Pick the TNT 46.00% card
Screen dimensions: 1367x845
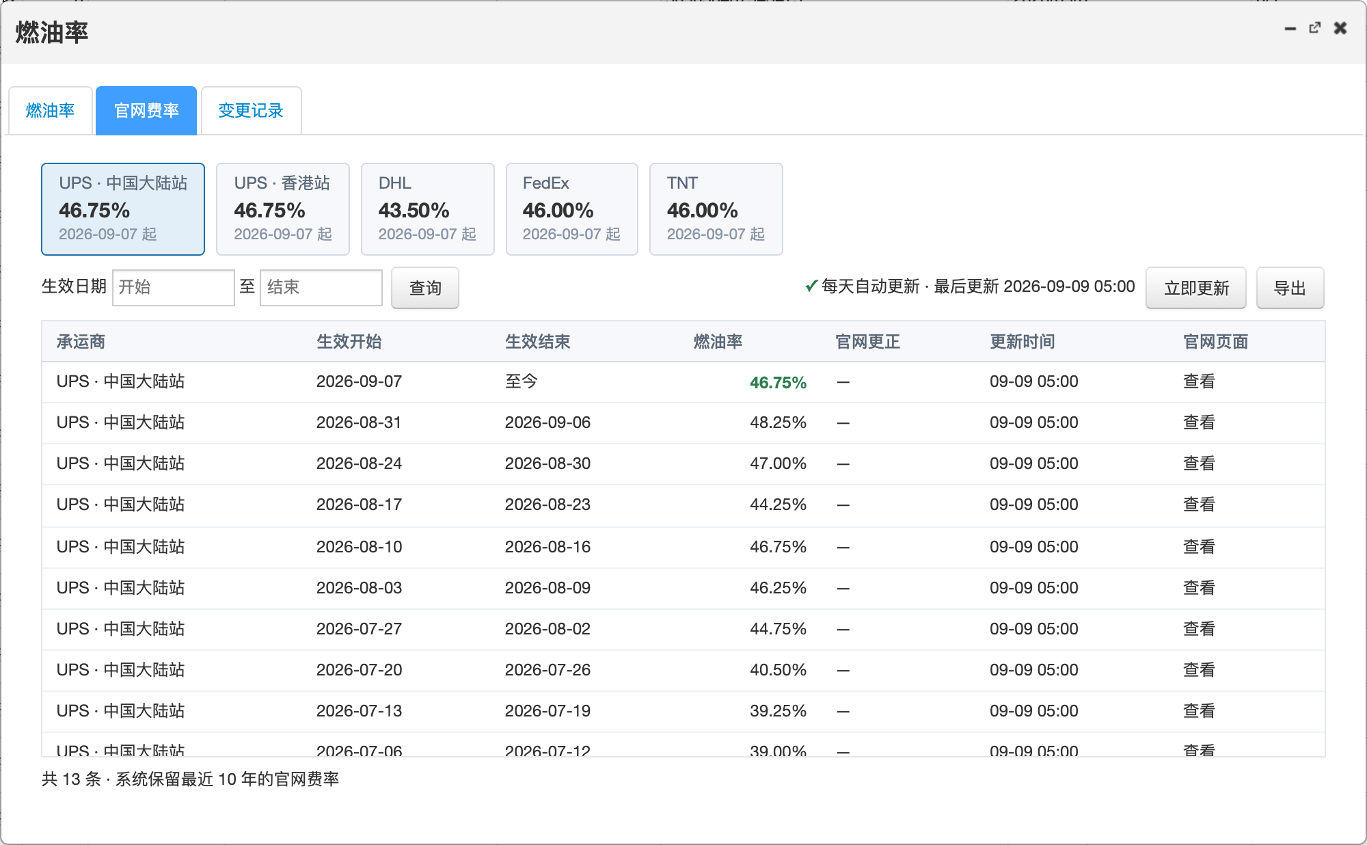coord(716,209)
